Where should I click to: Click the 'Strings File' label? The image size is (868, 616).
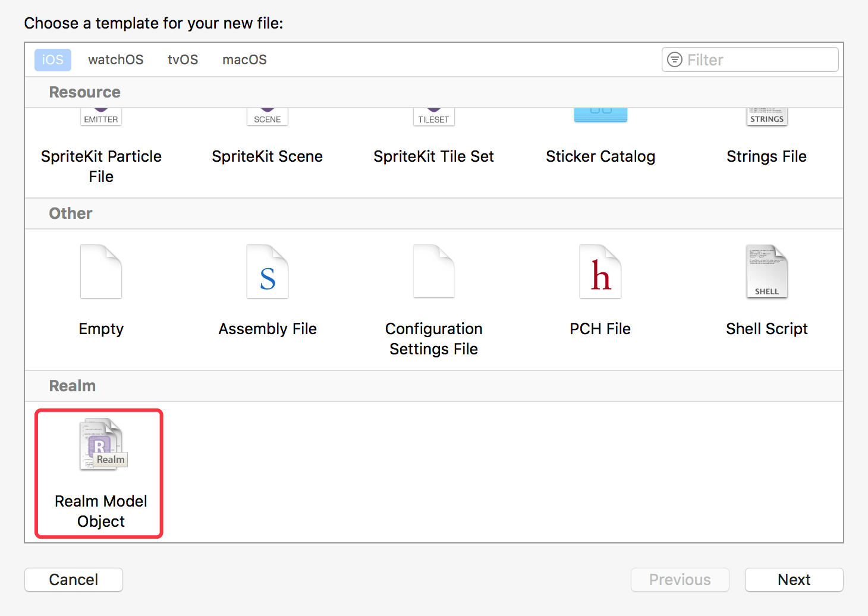[x=767, y=156]
